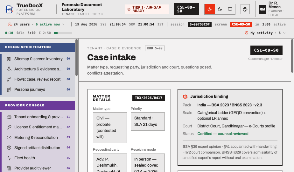Click the RM user avatar

[262, 9]
